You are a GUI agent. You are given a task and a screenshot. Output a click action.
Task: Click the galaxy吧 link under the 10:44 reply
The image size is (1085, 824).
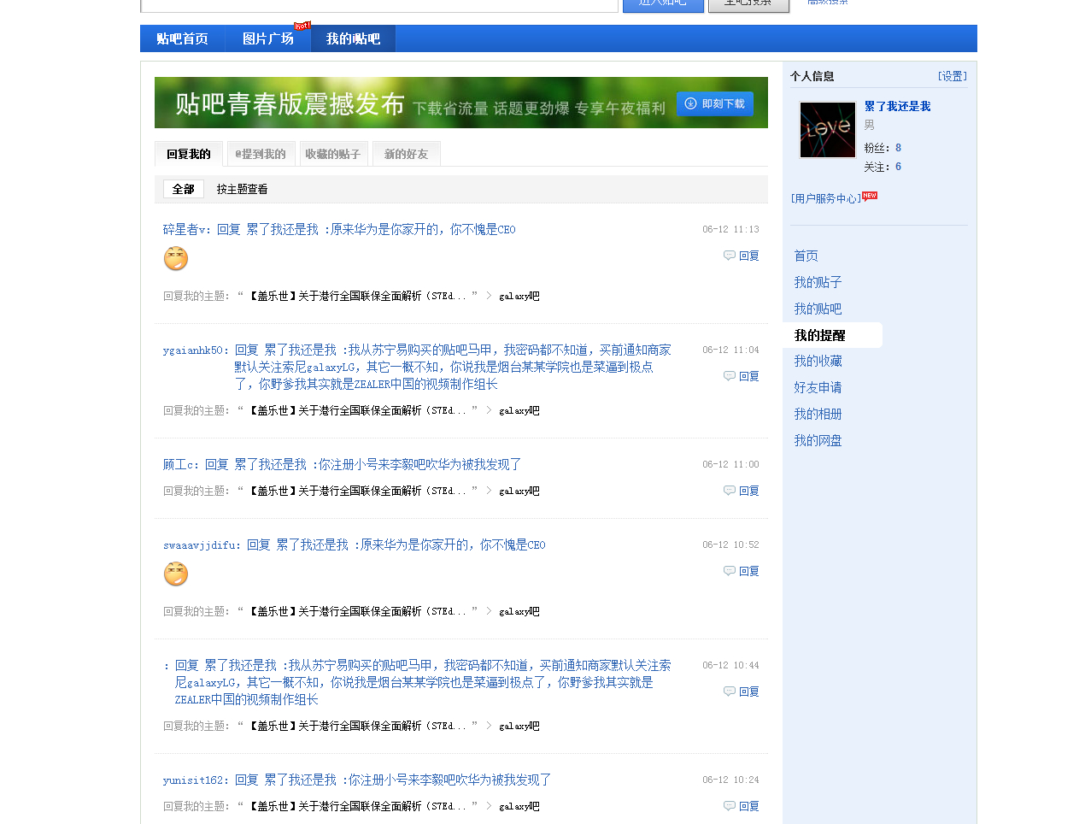(519, 726)
